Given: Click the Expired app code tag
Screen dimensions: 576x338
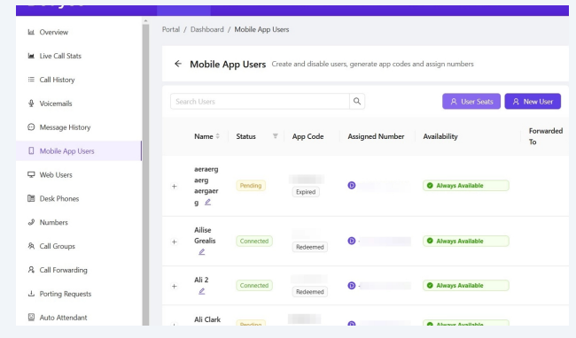Looking at the screenshot, I should (306, 192).
